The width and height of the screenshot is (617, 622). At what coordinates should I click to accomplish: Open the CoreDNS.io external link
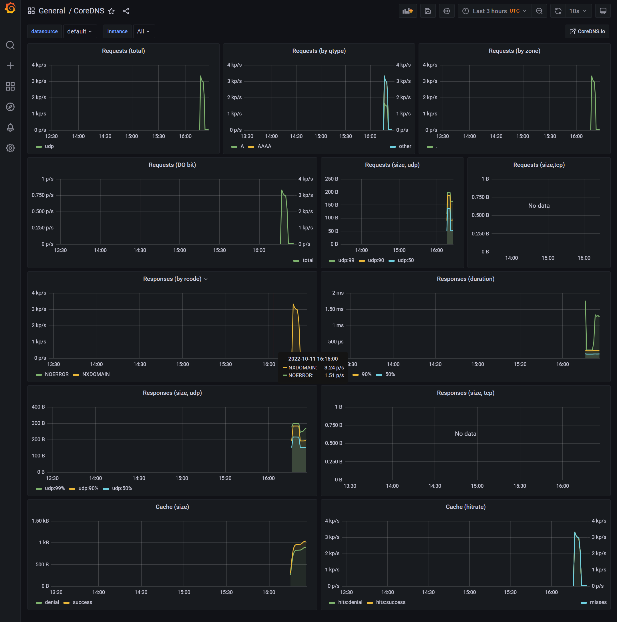(x=587, y=31)
